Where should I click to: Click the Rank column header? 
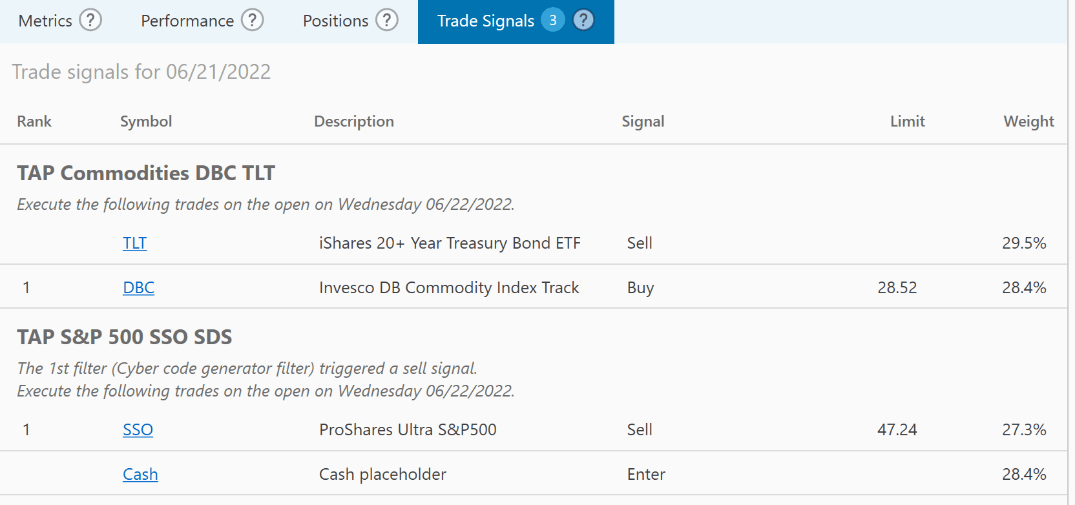pyautogui.click(x=34, y=121)
